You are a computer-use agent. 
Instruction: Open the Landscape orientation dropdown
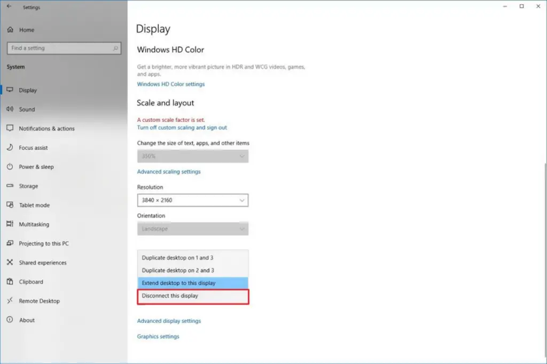(192, 229)
